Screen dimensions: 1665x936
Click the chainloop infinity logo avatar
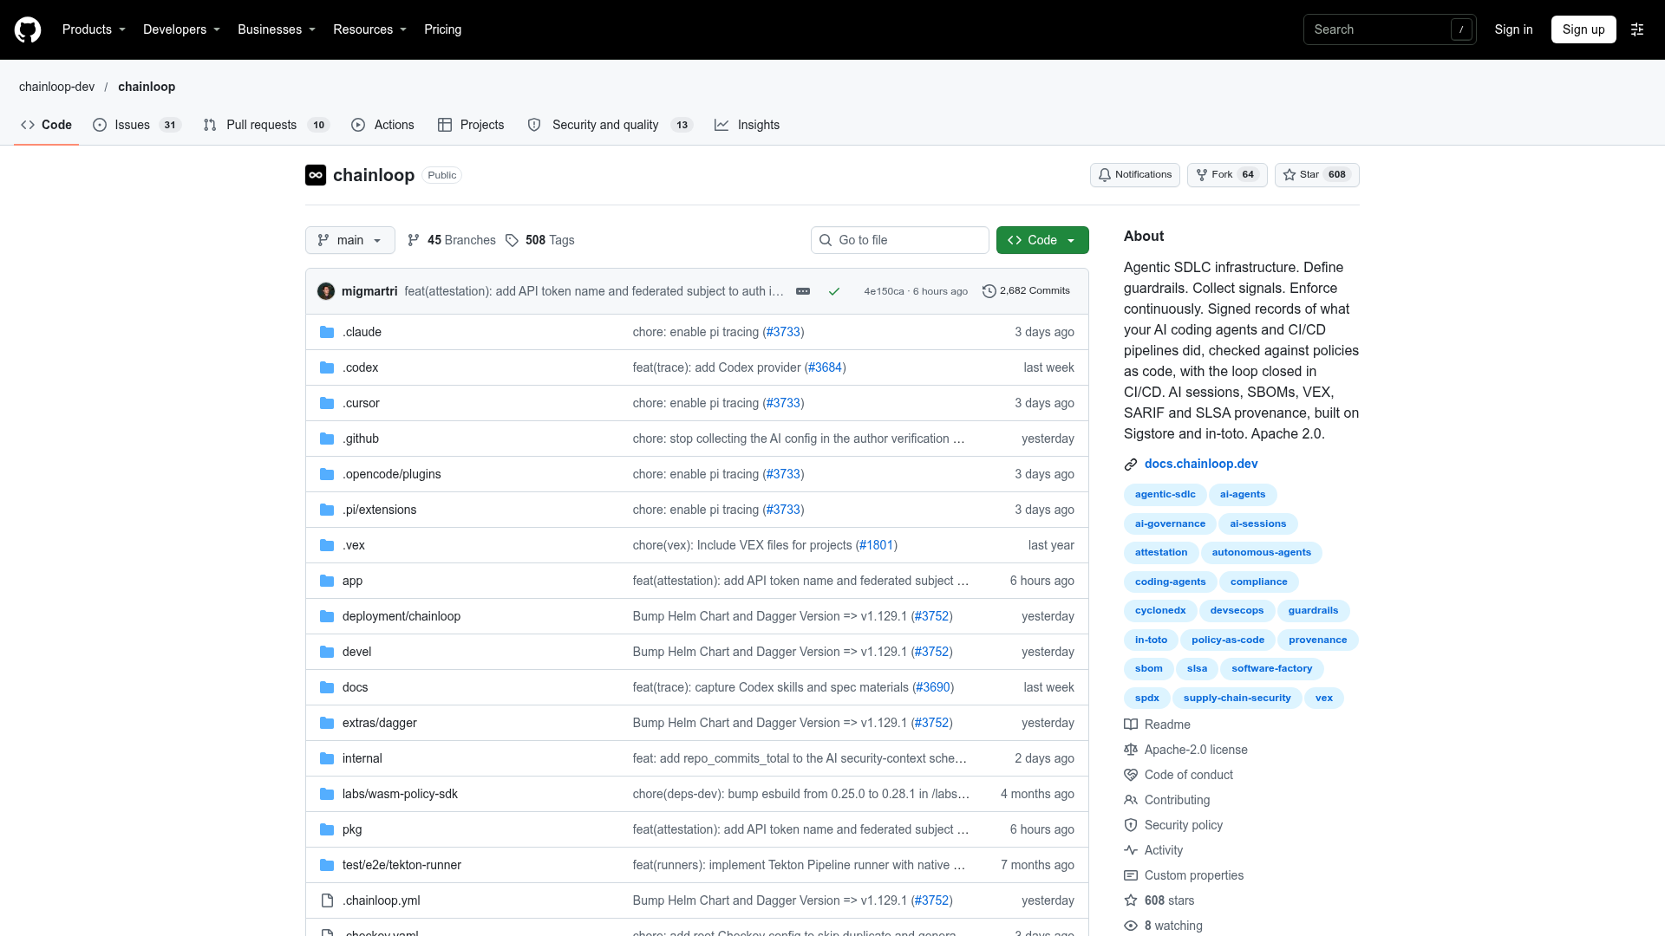pyautogui.click(x=316, y=175)
